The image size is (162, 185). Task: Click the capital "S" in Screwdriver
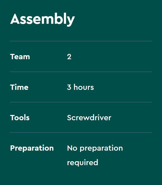(x=70, y=118)
